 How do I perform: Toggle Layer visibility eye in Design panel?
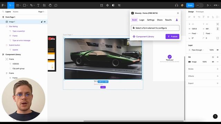coord(218,50)
